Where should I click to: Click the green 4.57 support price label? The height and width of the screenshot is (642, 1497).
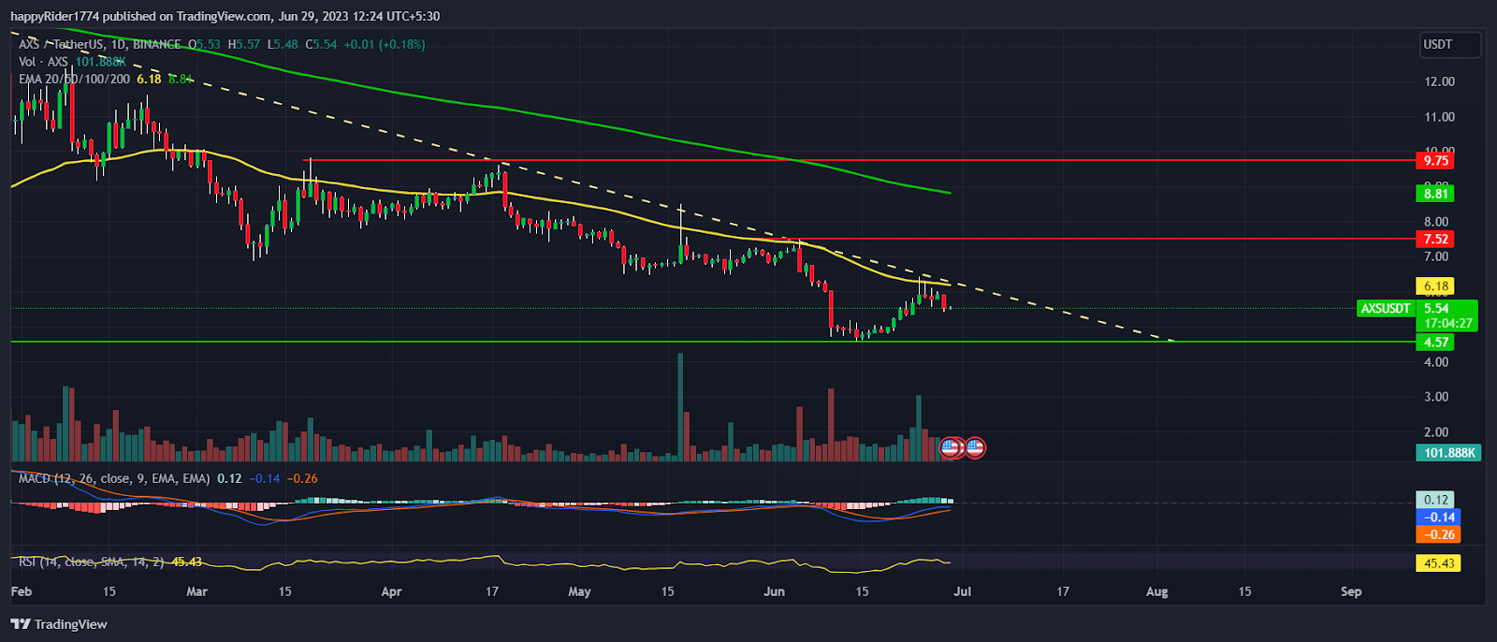(1435, 342)
